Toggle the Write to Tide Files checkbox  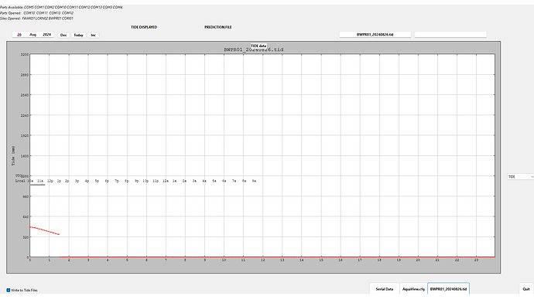coord(9,290)
